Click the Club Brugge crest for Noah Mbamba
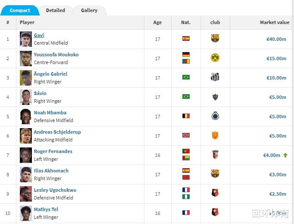 tap(215, 116)
